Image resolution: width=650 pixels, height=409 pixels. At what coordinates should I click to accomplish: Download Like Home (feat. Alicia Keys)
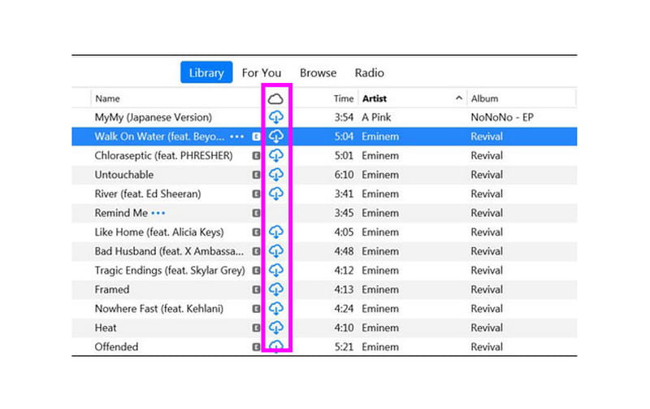(275, 232)
